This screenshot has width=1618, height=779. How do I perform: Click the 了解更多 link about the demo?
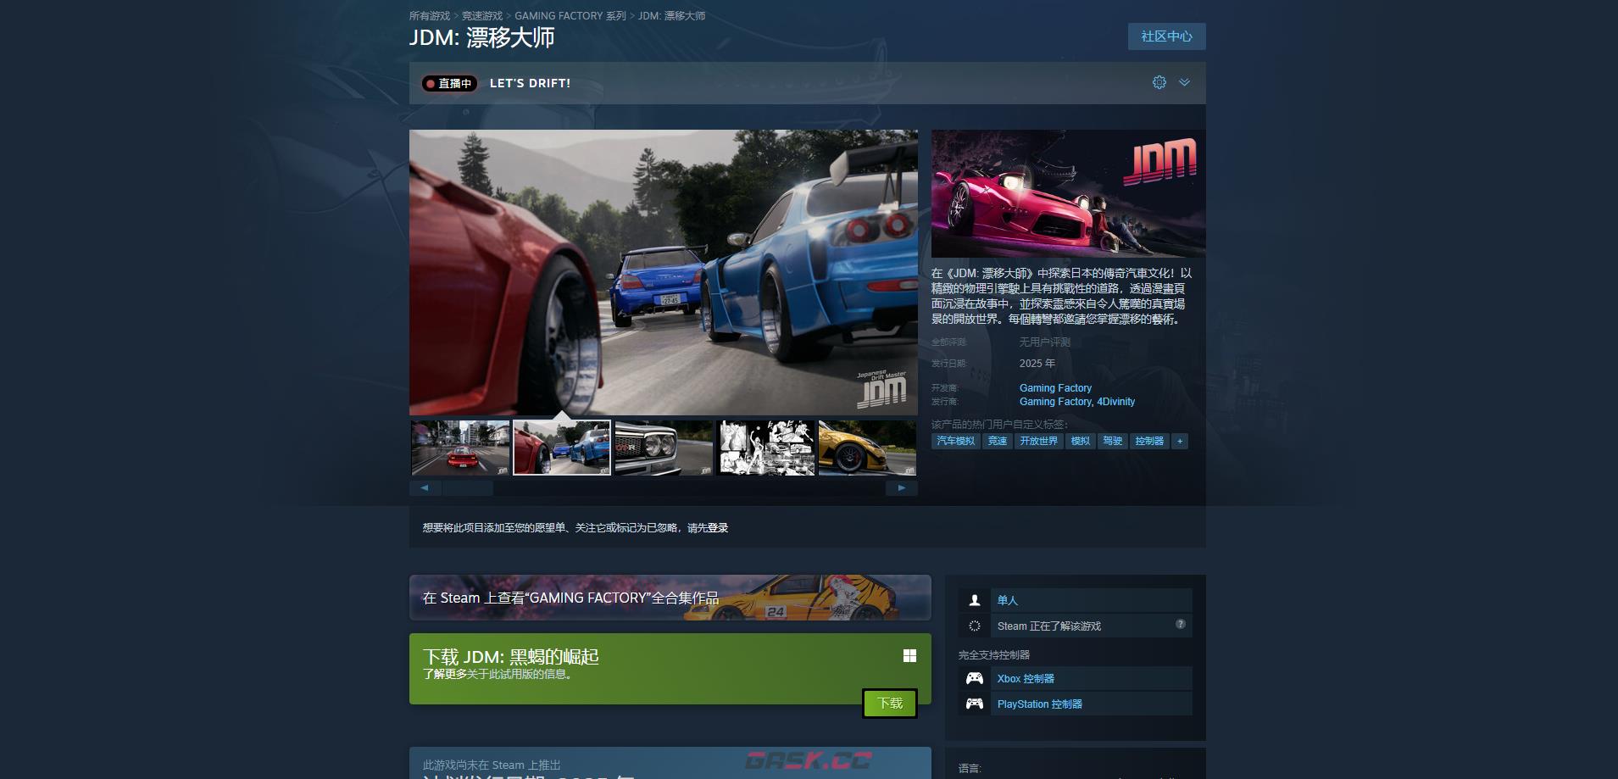[x=445, y=675]
